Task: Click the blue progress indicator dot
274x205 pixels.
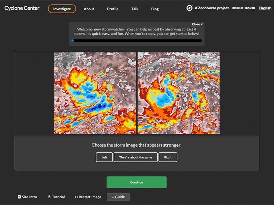Action: 73,41
